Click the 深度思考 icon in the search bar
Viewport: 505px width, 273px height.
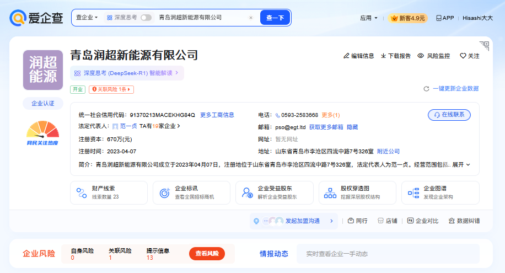tap(110, 18)
